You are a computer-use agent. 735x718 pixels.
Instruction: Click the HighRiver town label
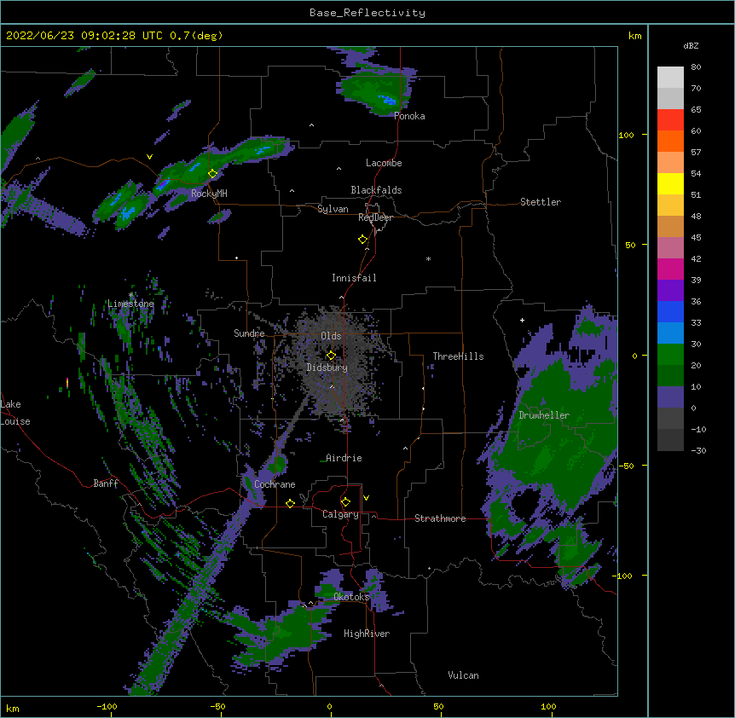pos(367,634)
